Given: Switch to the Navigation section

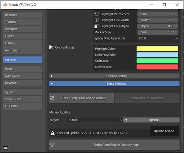Looking at the screenshot, I should click(23, 76).
